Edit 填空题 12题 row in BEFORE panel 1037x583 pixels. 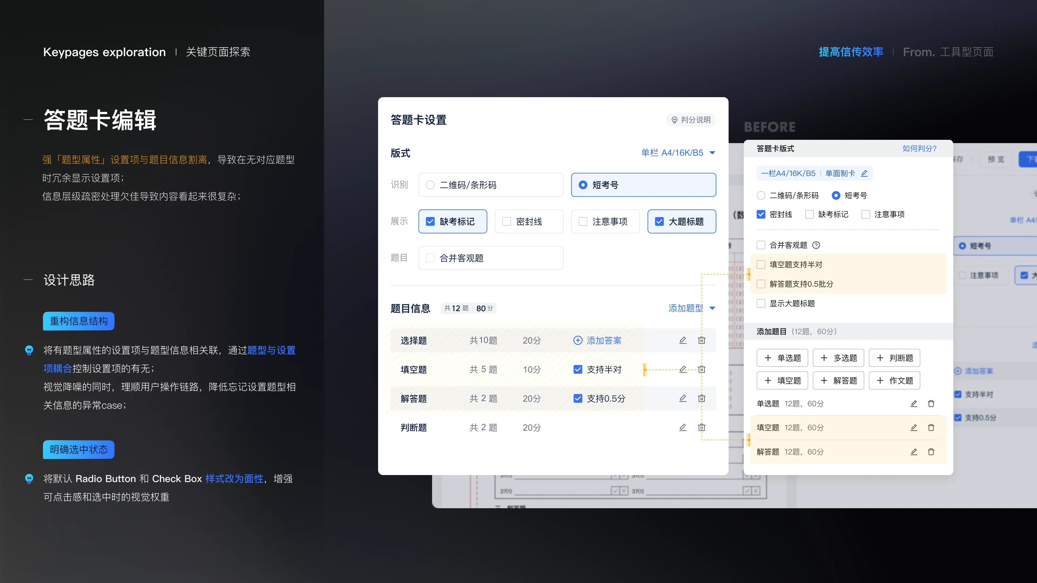(914, 428)
